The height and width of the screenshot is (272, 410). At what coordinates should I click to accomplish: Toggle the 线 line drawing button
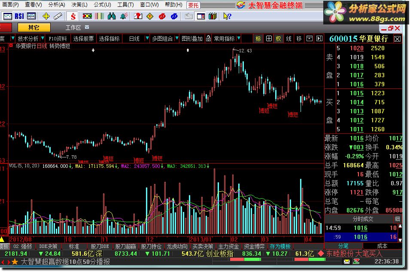coord(289,39)
